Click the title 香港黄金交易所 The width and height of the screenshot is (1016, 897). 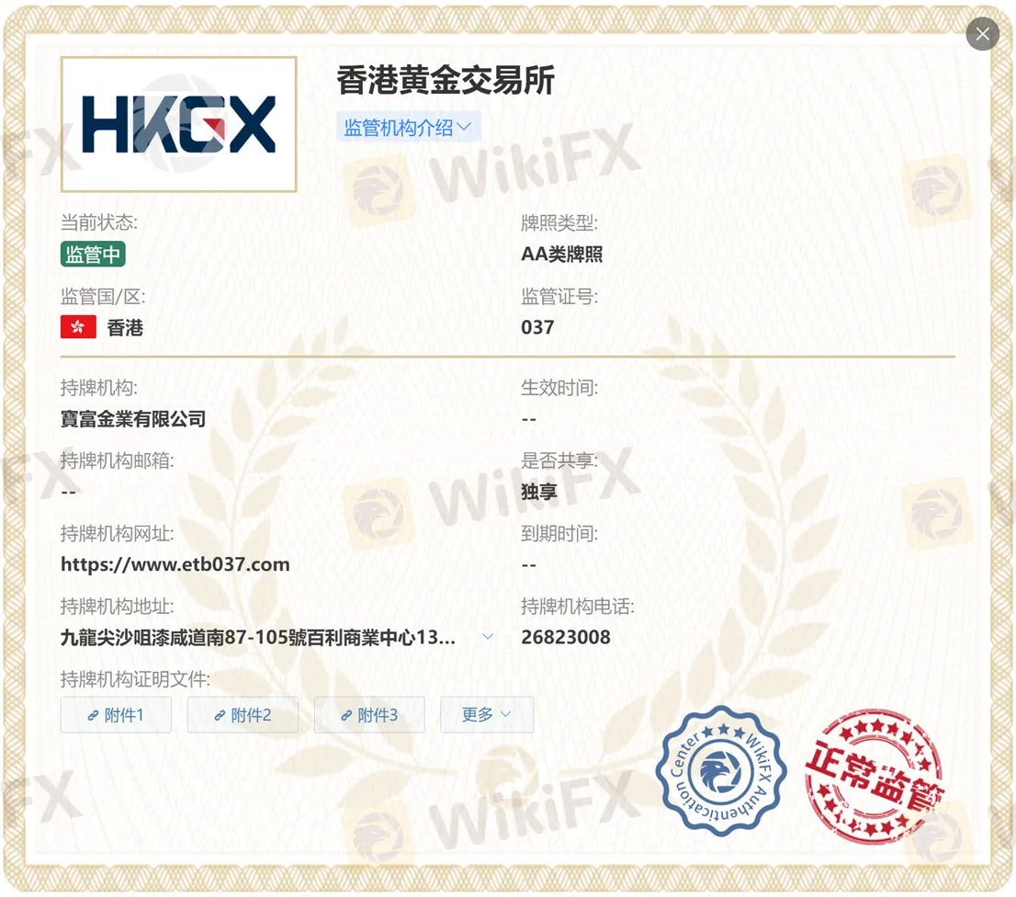point(446,80)
